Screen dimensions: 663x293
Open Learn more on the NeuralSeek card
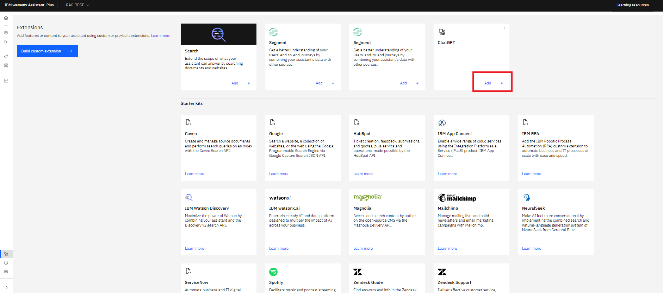(x=532, y=249)
